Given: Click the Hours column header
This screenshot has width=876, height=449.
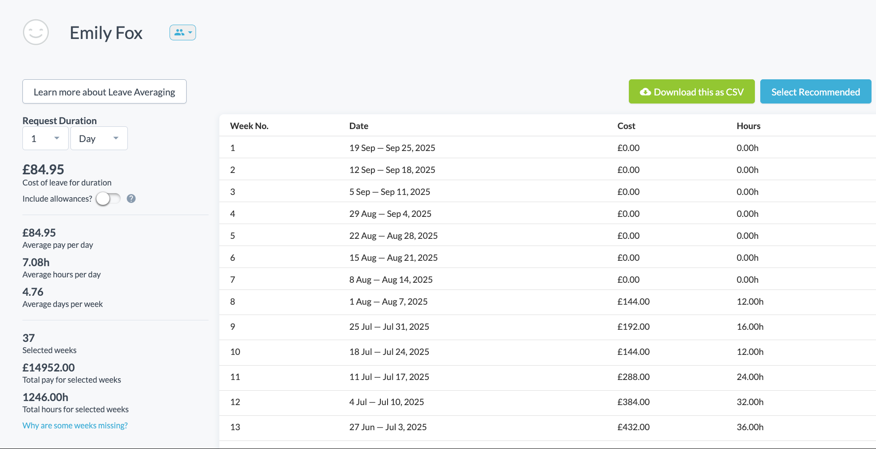Looking at the screenshot, I should [x=748, y=126].
